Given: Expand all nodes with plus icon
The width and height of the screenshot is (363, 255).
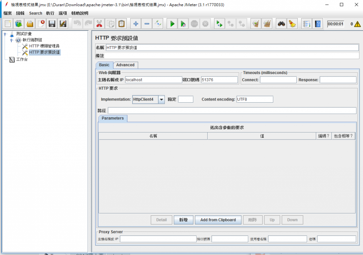Looking at the screenshot, I should click(x=136, y=24).
